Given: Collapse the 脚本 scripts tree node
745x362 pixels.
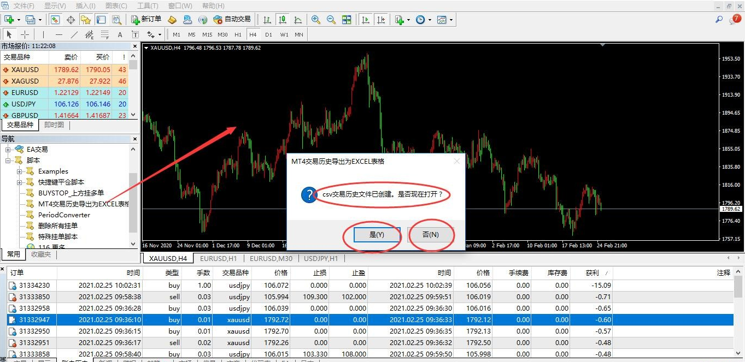Looking at the screenshot, I should coord(8,161).
